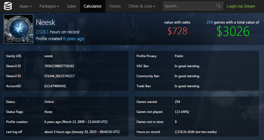264x140 pixels.
Task: Click the 'Community Ban' row label
Action: pyautogui.click(x=148, y=76)
